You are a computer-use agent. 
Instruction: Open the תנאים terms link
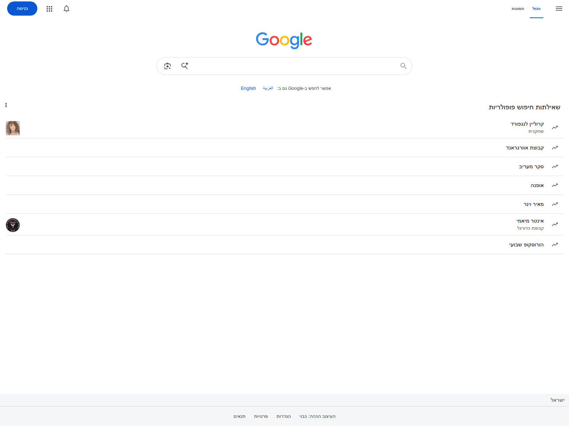coord(239,416)
